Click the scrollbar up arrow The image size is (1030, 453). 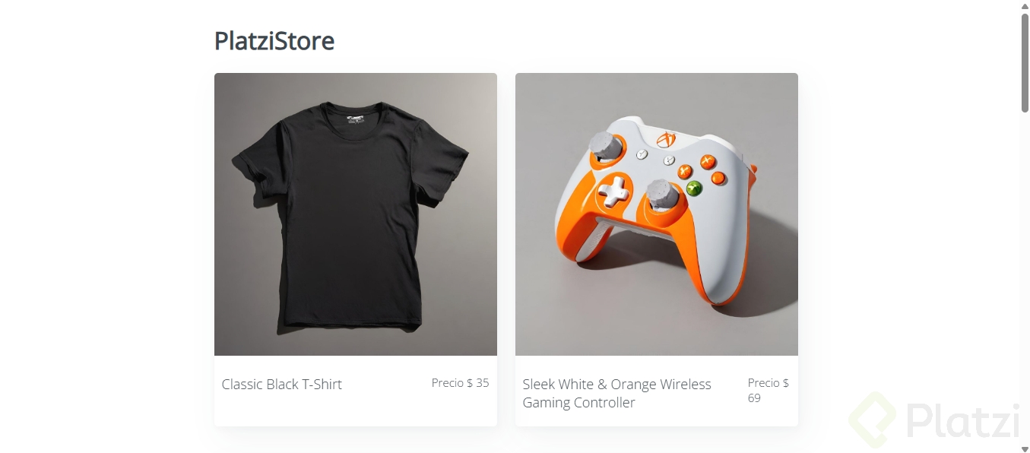[1025, 5]
